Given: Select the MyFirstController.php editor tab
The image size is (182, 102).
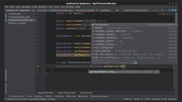Looking at the screenshot, I should pyautogui.click(x=22, y=20).
